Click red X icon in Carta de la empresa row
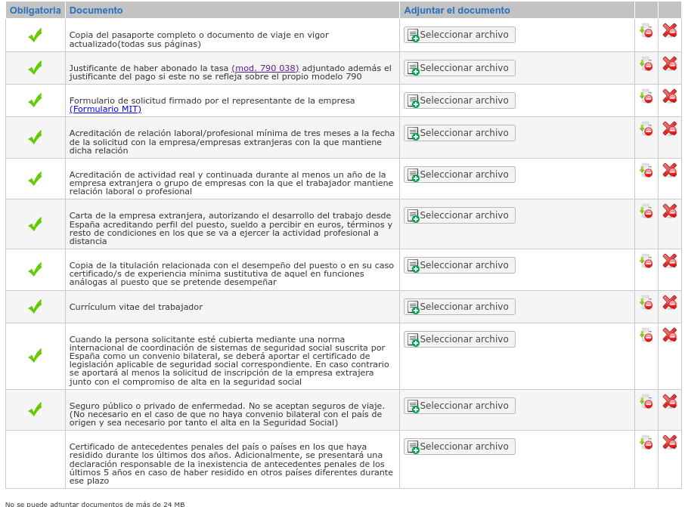Image resolution: width=685 pixels, height=507 pixels. coord(670,212)
